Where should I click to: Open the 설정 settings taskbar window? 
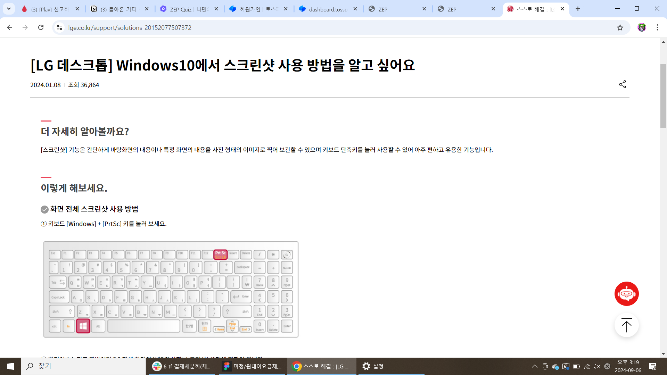pyautogui.click(x=391, y=366)
